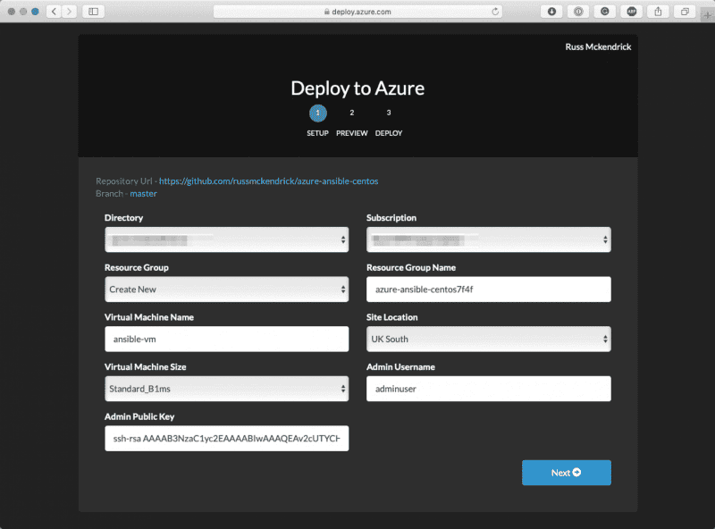This screenshot has height=529, width=715.
Task: Toggle the Safari sidebar button
Action: pyautogui.click(x=92, y=12)
